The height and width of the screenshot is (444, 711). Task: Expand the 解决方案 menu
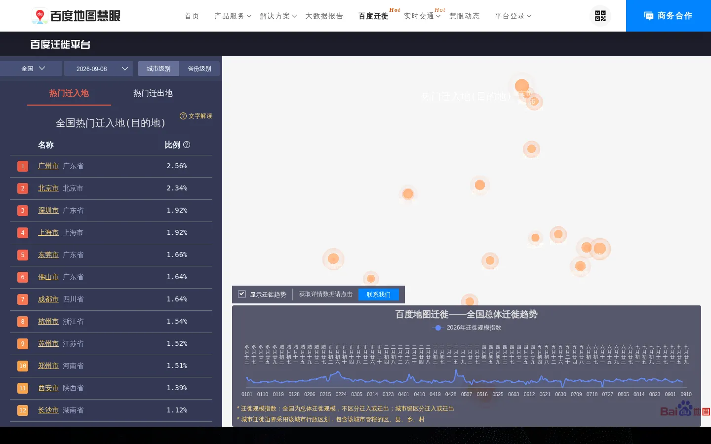click(278, 16)
